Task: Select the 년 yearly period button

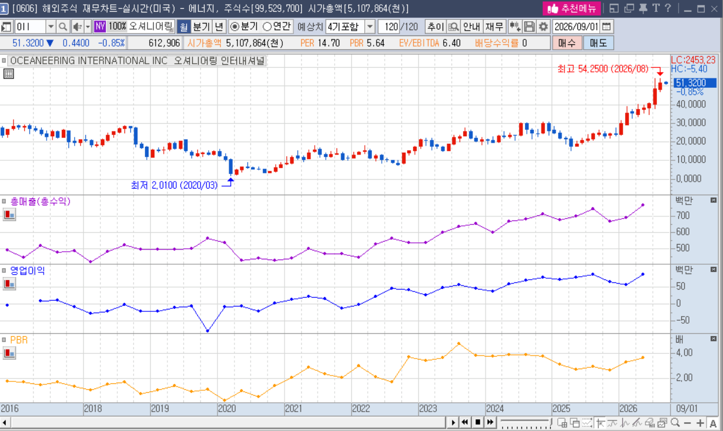Action: [x=218, y=27]
